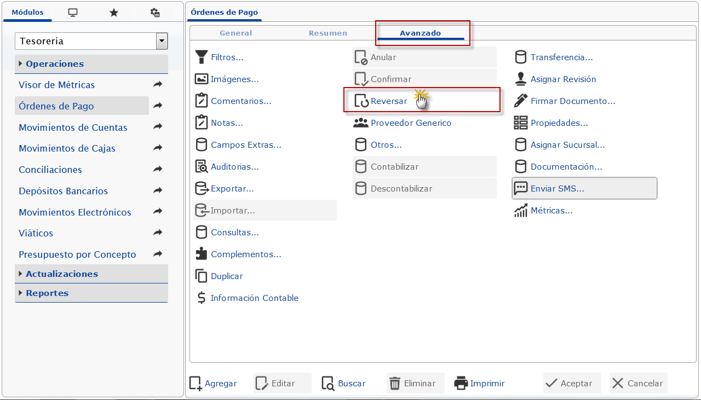Open the favorites star tab icon

(114, 13)
